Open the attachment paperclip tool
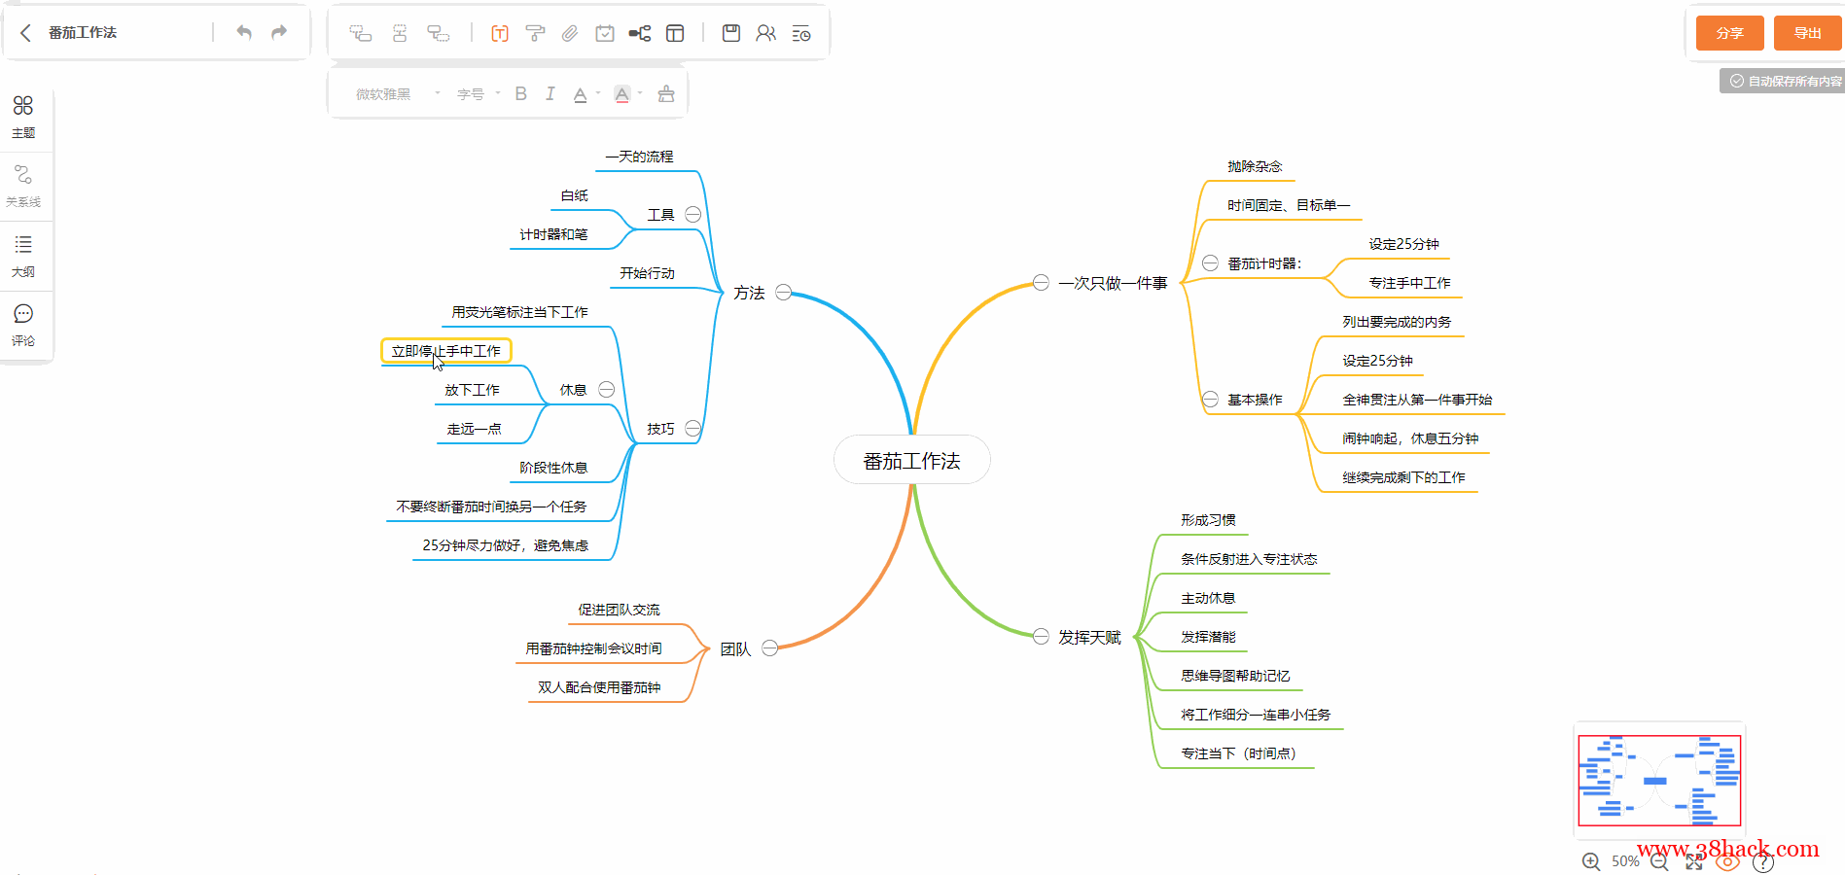This screenshot has width=1845, height=875. [x=570, y=33]
